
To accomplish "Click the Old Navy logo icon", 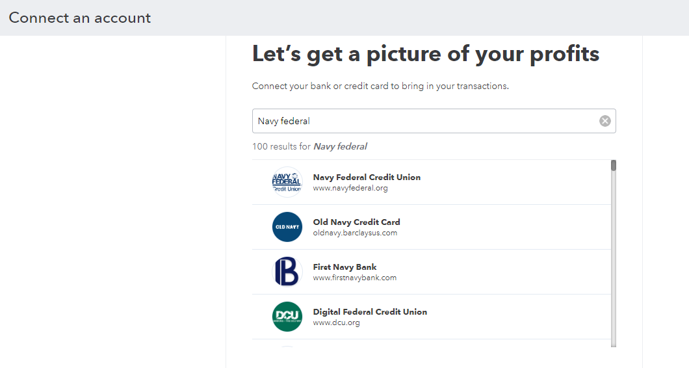I will coord(287,227).
